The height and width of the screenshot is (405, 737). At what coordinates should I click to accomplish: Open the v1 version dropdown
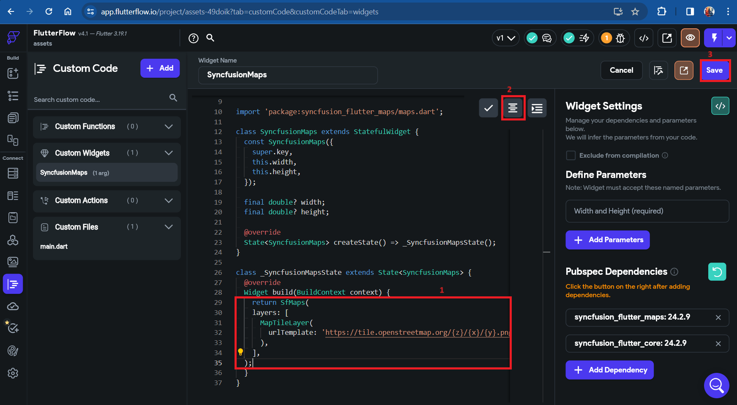[505, 38]
